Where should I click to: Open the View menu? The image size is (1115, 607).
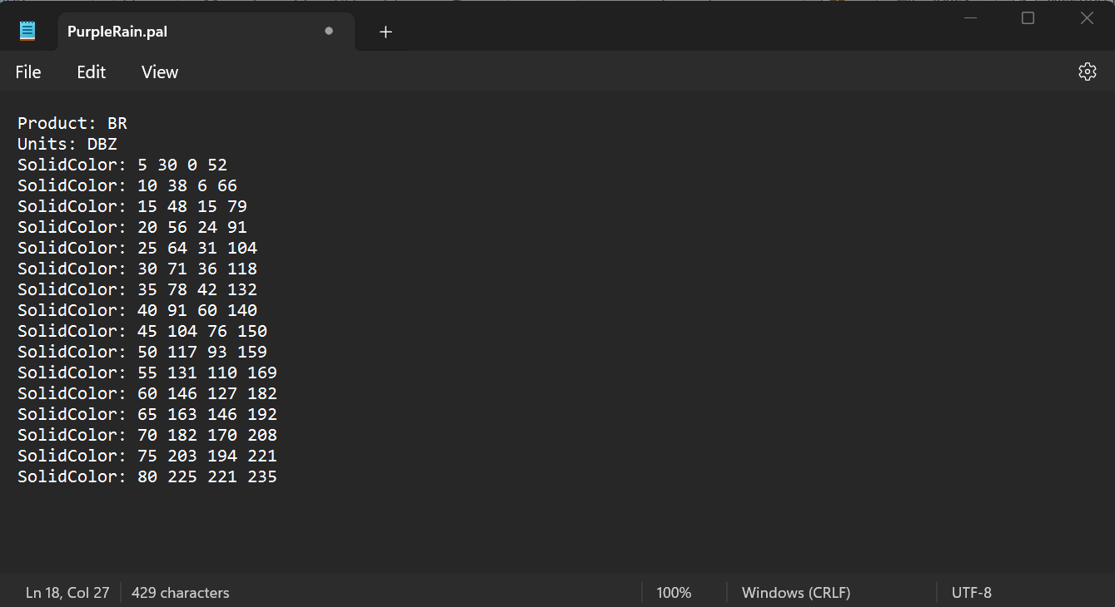pyautogui.click(x=159, y=72)
